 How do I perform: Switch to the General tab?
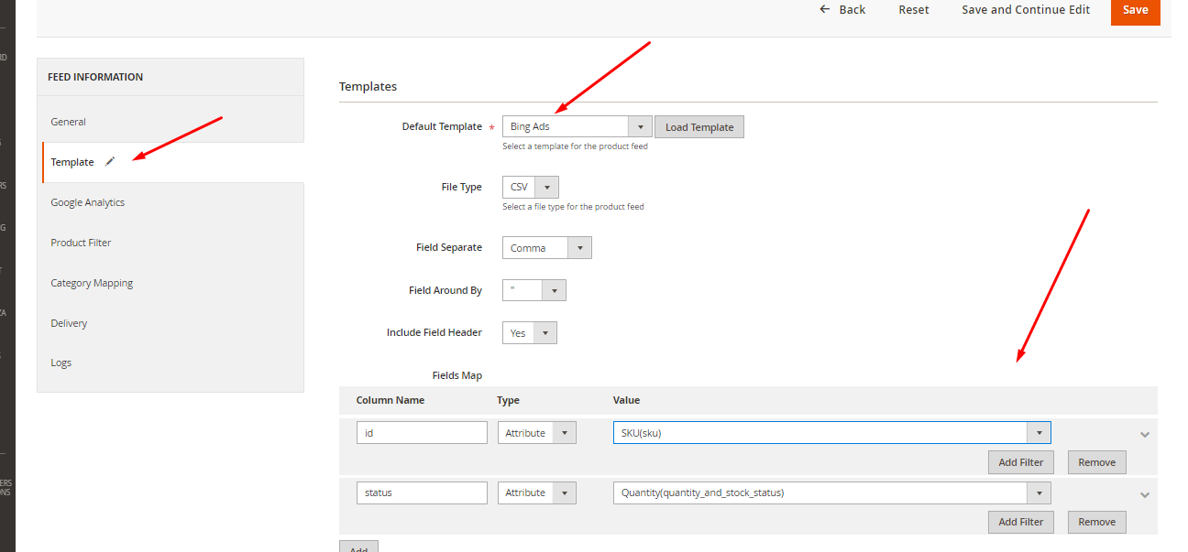pos(69,122)
